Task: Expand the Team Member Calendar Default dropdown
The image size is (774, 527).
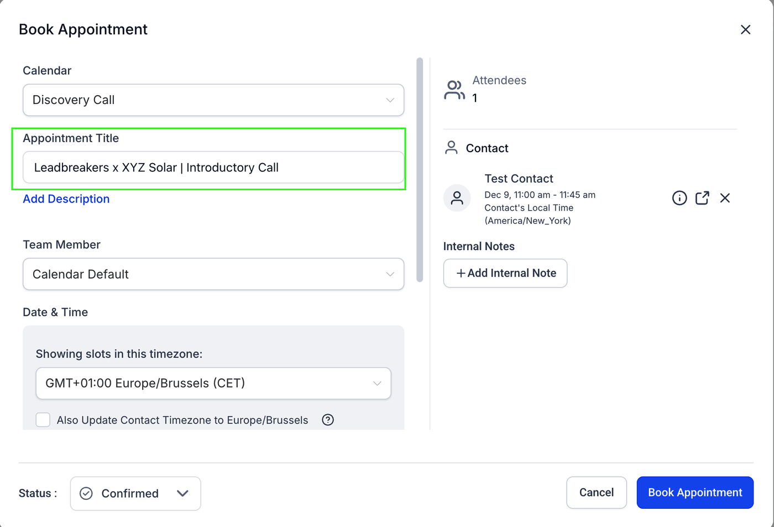Action: [213, 274]
